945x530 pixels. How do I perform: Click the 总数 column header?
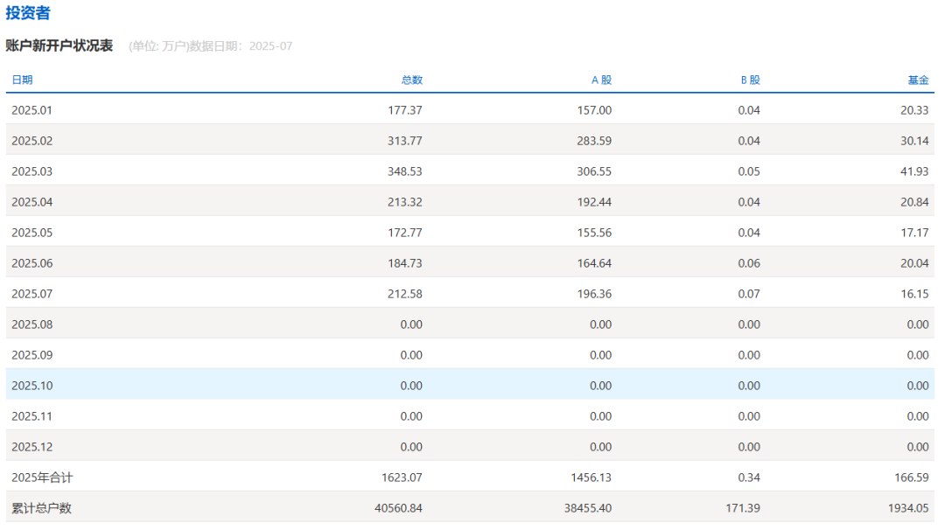[411, 80]
